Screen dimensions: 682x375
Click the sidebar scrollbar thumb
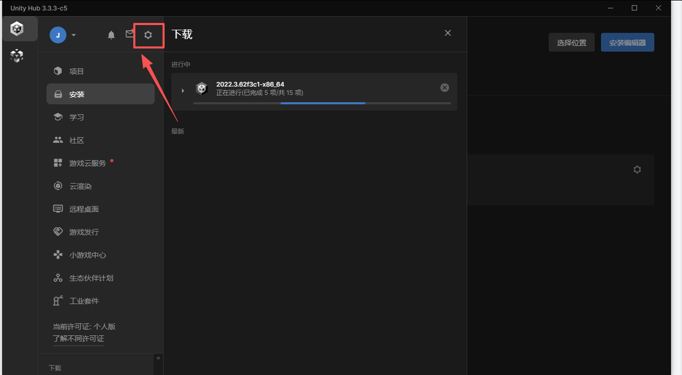[158, 358]
